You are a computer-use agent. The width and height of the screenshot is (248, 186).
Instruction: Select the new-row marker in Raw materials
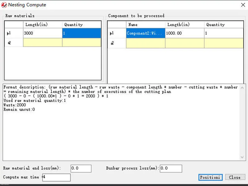coord(14,43)
